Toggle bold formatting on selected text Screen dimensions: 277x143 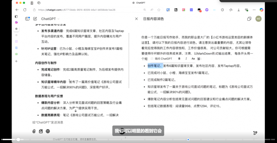tap(179, 59)
